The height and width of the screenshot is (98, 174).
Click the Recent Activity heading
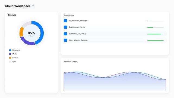click(69, 15)
